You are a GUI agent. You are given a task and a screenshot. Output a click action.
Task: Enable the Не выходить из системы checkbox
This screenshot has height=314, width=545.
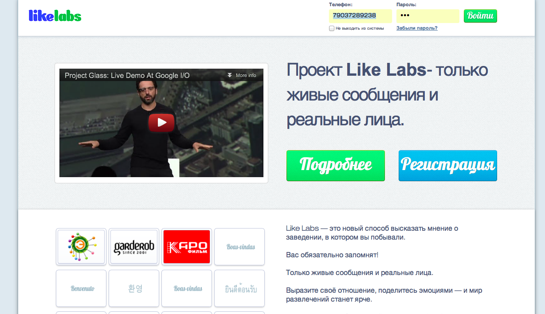[332, 28]
